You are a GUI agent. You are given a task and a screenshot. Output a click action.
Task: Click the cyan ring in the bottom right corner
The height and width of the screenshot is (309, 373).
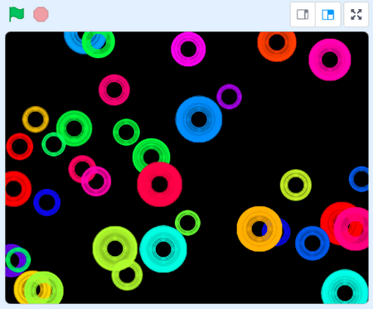(345, 287)
